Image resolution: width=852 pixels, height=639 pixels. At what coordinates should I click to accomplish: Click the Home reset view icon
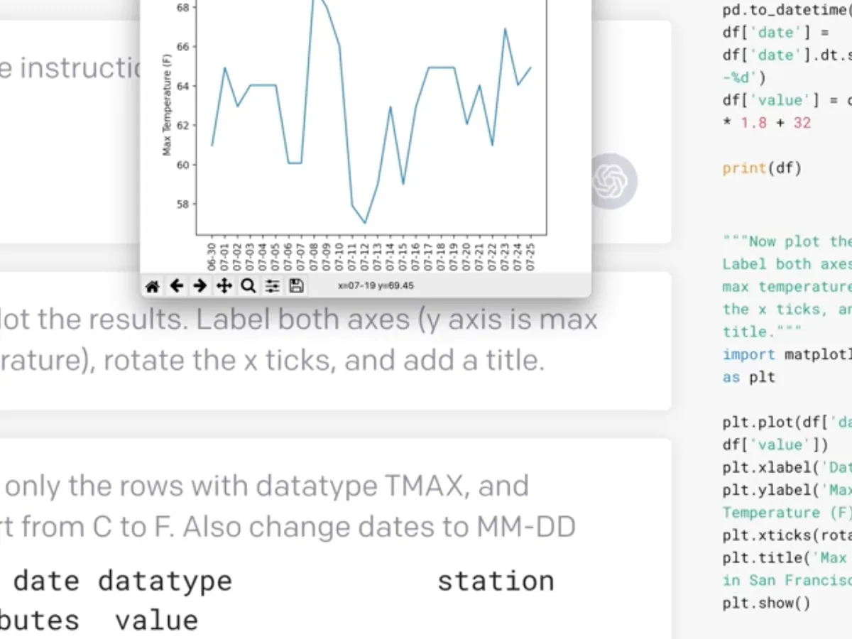coord(152,286)
